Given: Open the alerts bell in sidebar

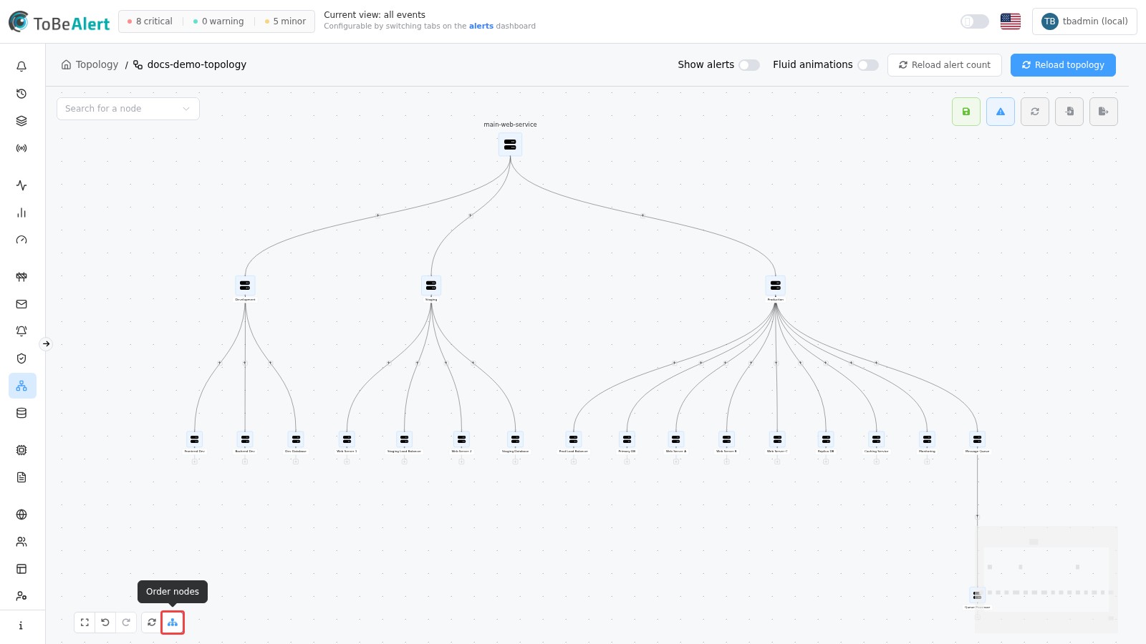Looking at the screenshot, I should 21,67.
